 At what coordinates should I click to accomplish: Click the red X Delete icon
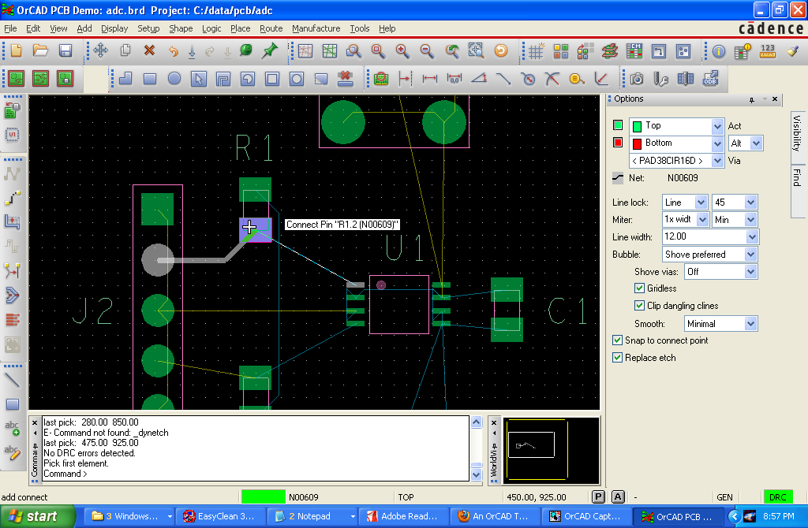(149, 51)
